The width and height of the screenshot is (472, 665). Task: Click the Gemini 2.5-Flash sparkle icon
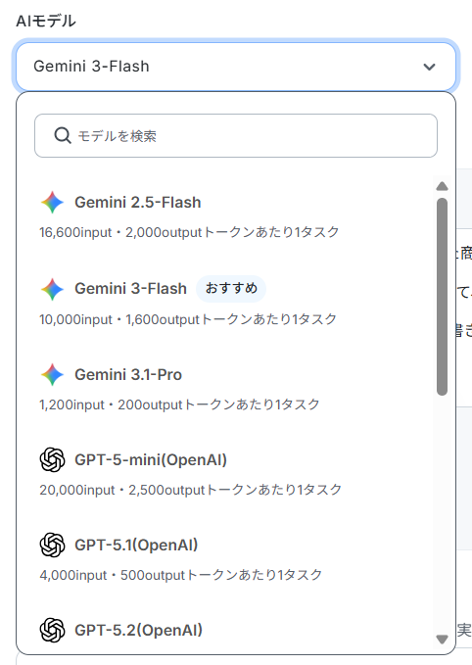point(52,203)
